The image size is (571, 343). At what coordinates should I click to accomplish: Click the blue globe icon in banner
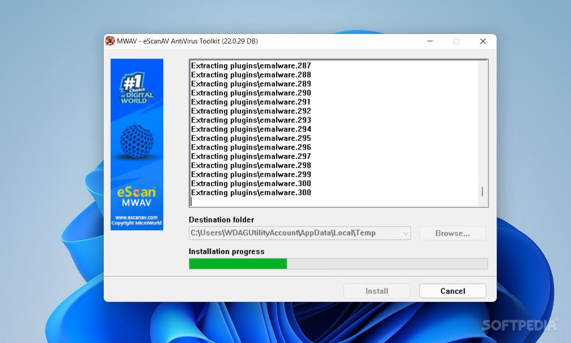pyautogui.click(x=136, y=142)
